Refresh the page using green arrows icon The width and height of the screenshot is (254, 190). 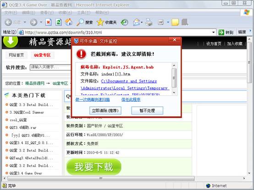[59, 22]
